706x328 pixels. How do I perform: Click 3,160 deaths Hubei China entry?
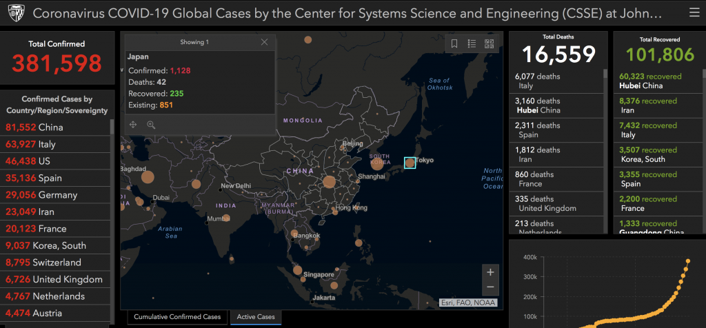556,105
